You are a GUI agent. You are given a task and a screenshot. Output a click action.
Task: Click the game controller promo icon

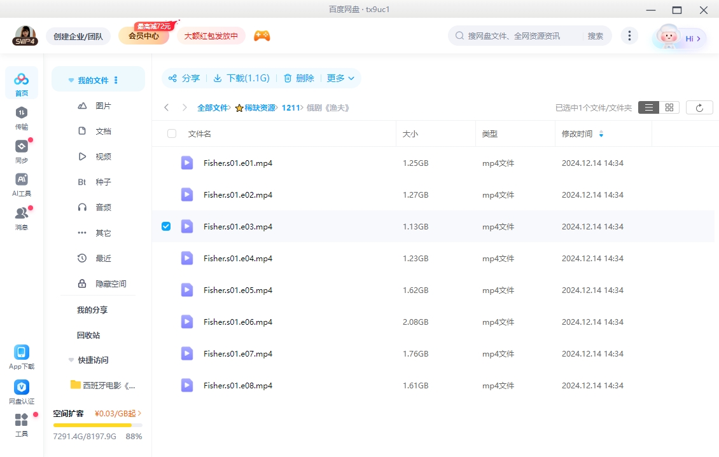coord(263,36)
